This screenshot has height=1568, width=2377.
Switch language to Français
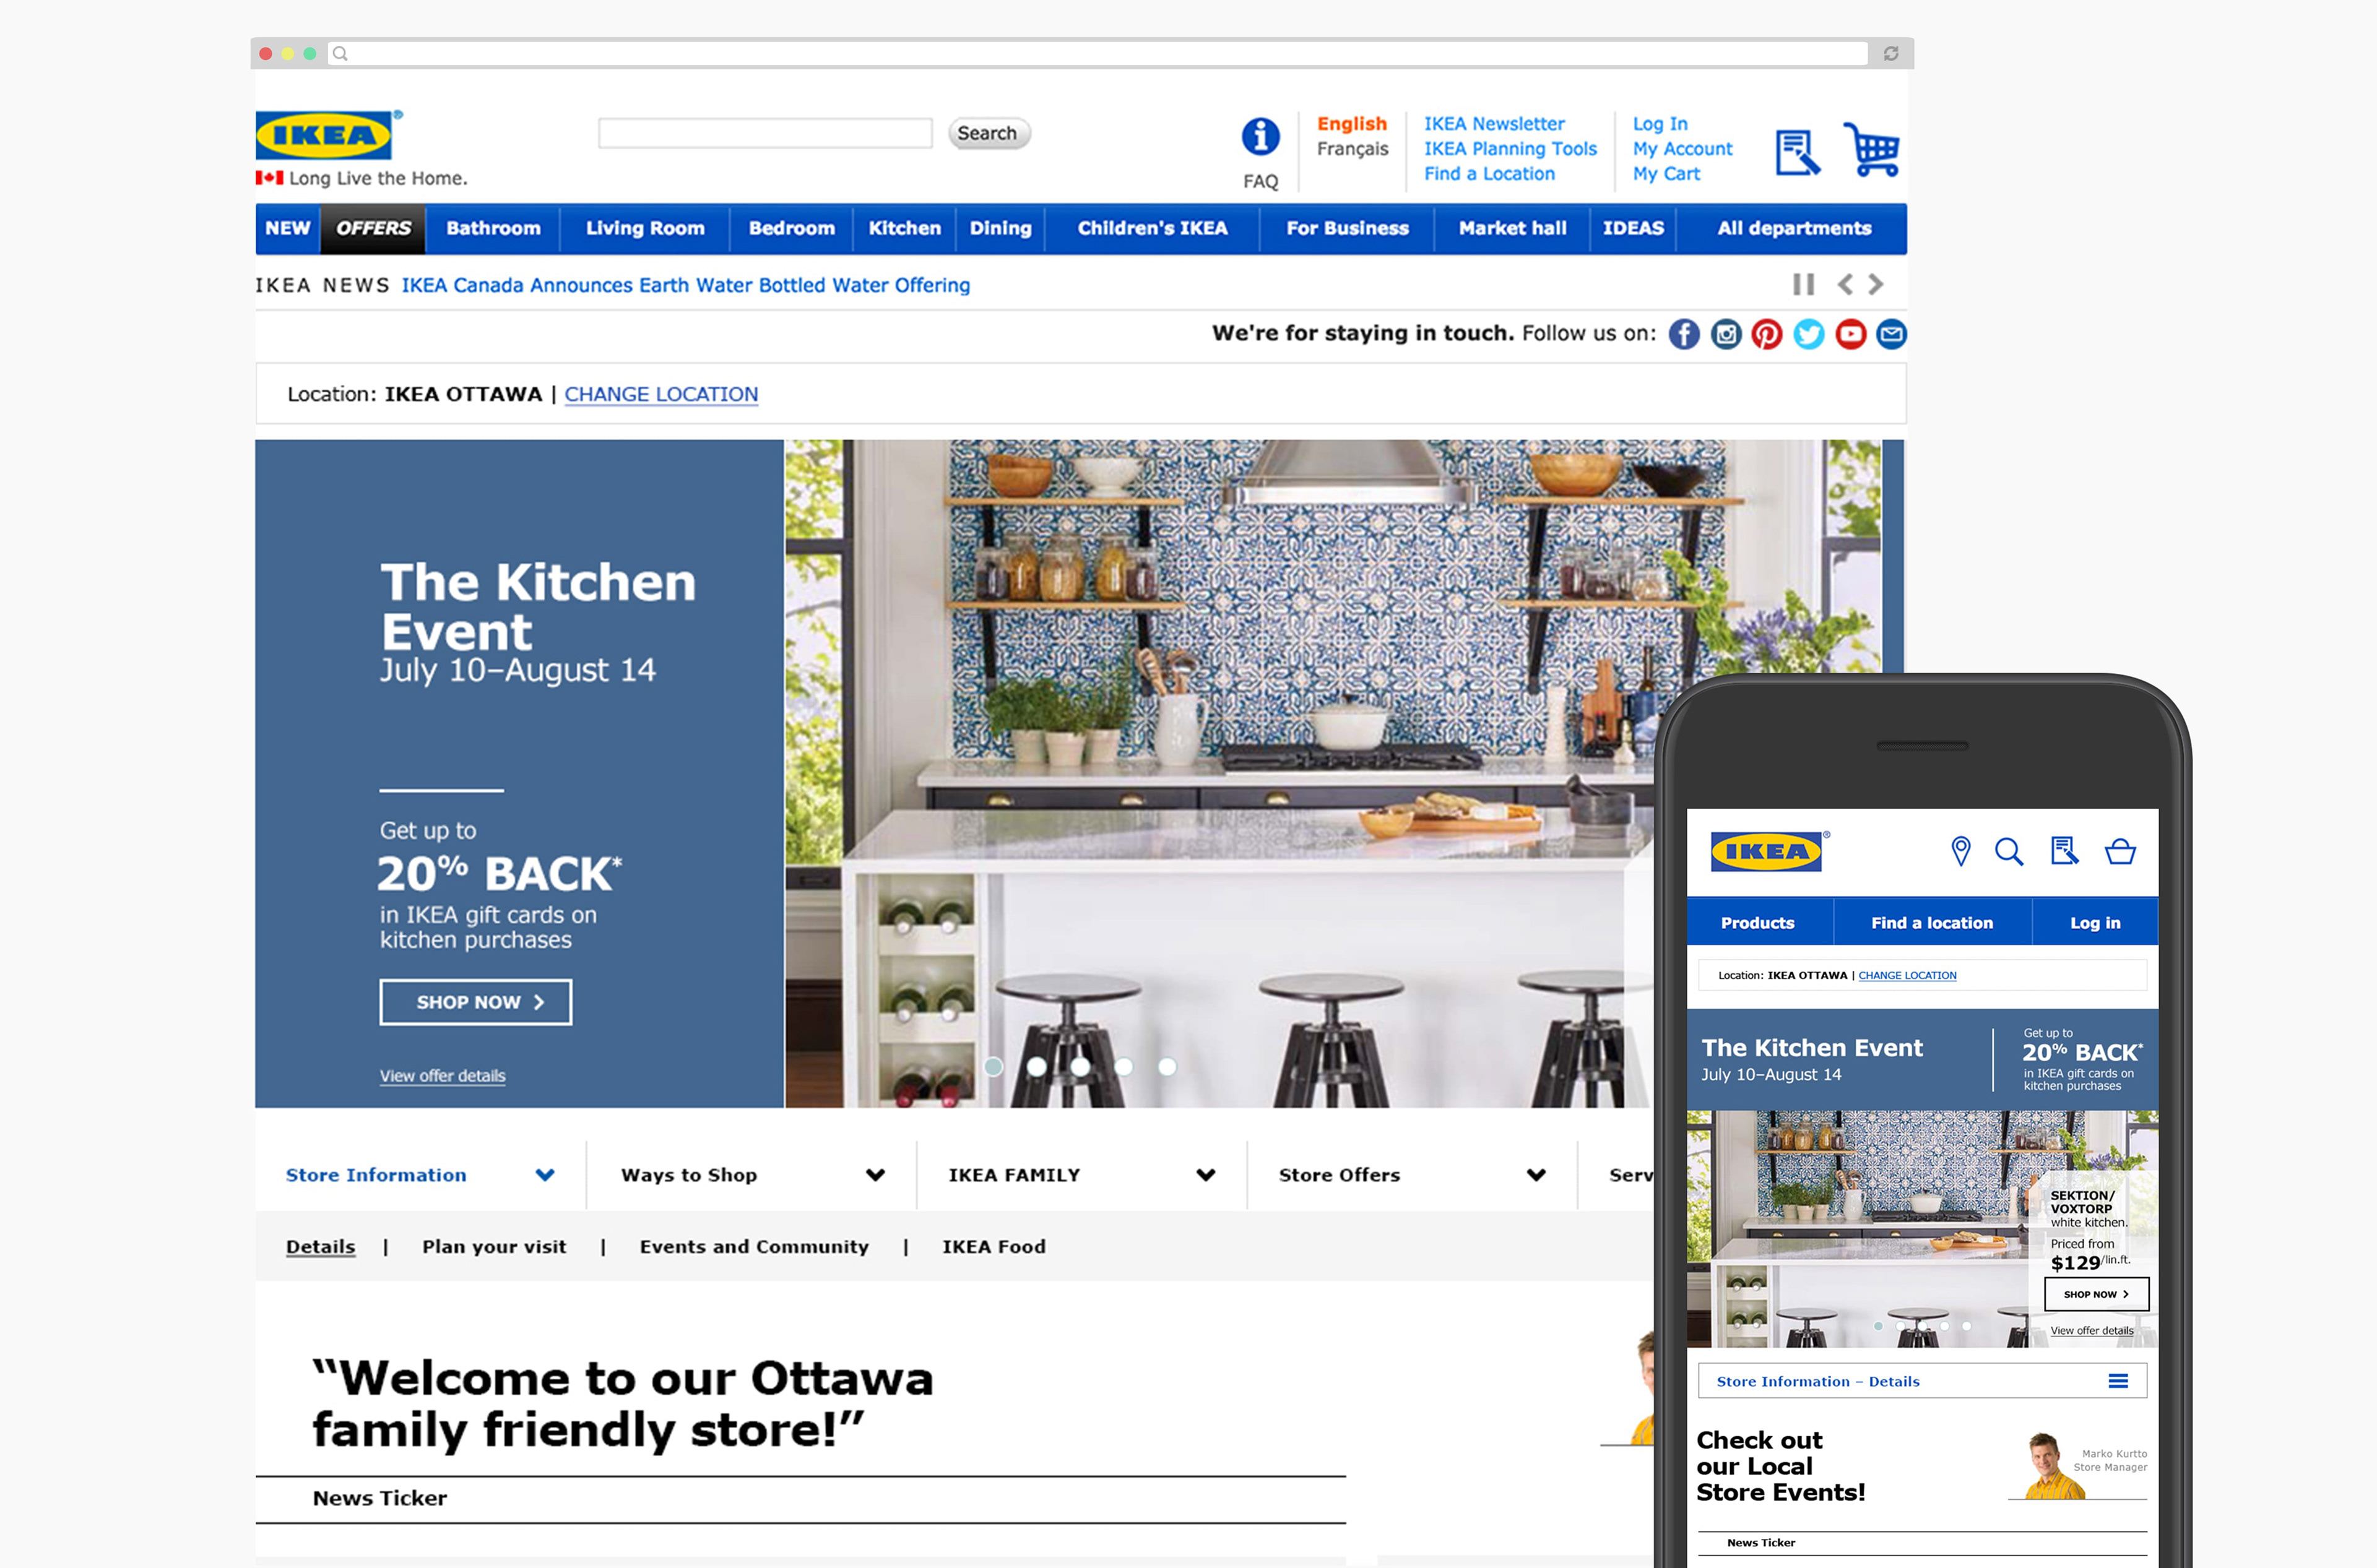click(x=1353, y=149)
